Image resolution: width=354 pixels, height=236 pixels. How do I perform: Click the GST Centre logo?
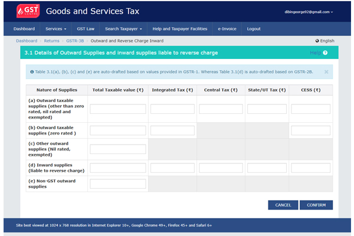point(28,11)
